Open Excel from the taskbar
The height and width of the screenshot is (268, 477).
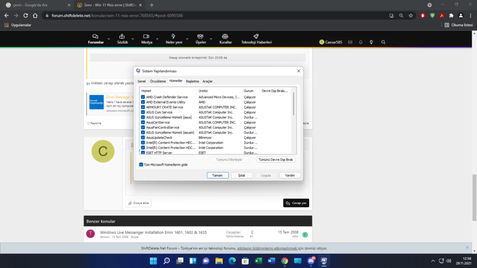pyautogui.click(x=258, y=261)
